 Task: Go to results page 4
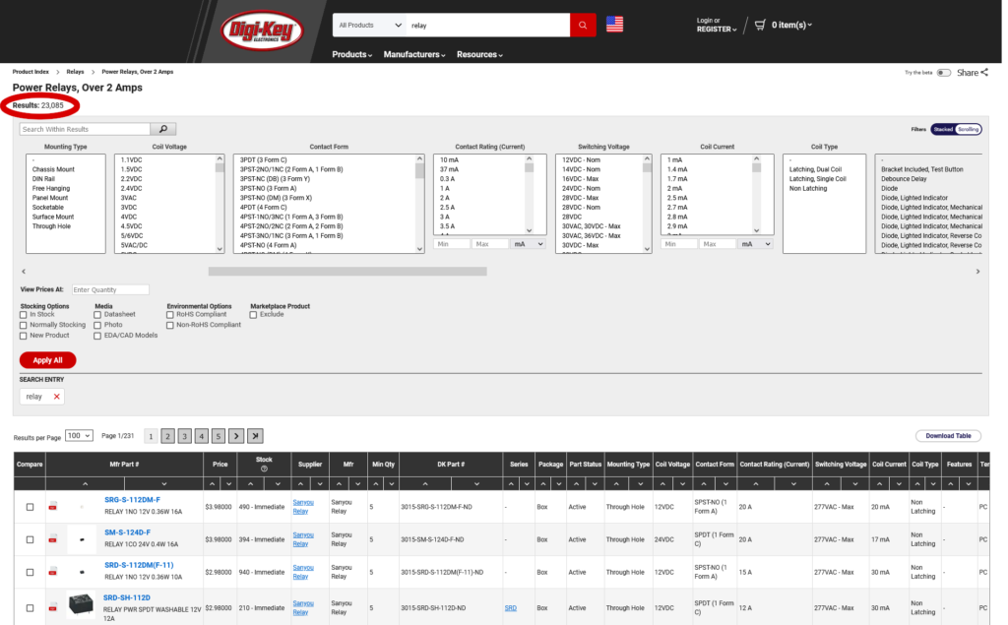[x=201, y=436]
